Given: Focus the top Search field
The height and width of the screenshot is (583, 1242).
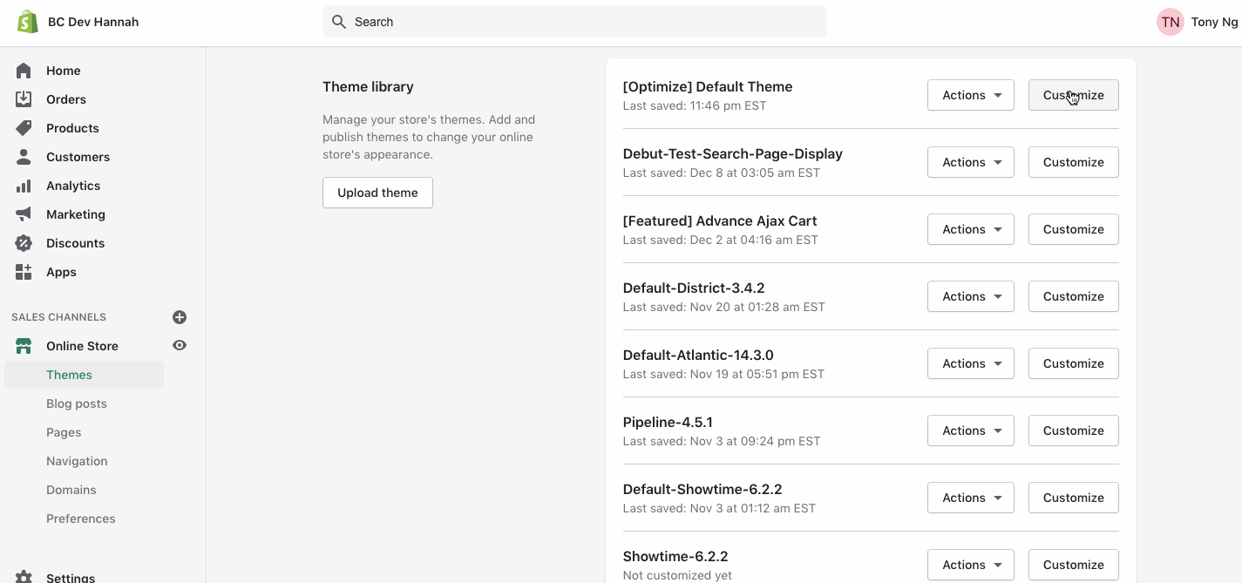Looking at the screenshot, I should click(575, 22).
